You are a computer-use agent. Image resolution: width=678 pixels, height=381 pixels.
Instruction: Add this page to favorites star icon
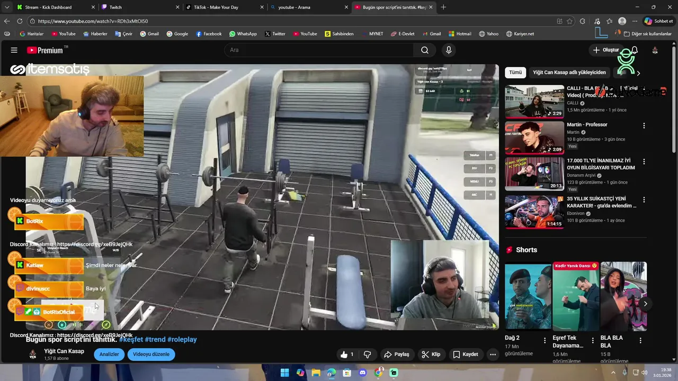(x=570, y=21)
